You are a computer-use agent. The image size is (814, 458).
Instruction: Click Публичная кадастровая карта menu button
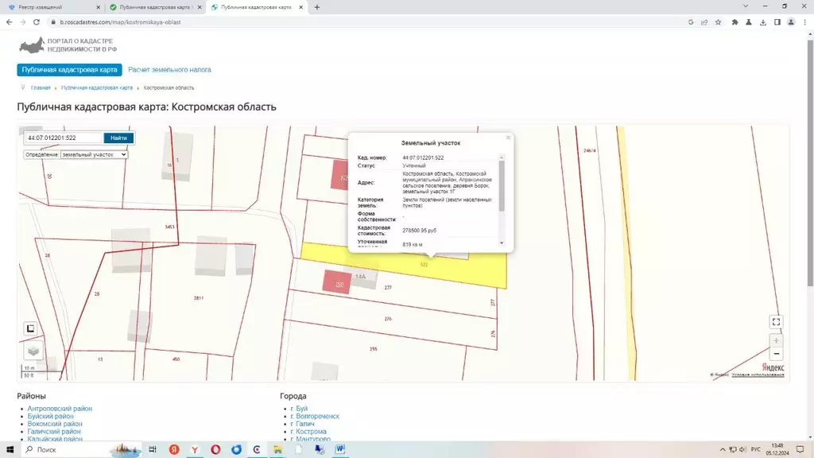70,70
